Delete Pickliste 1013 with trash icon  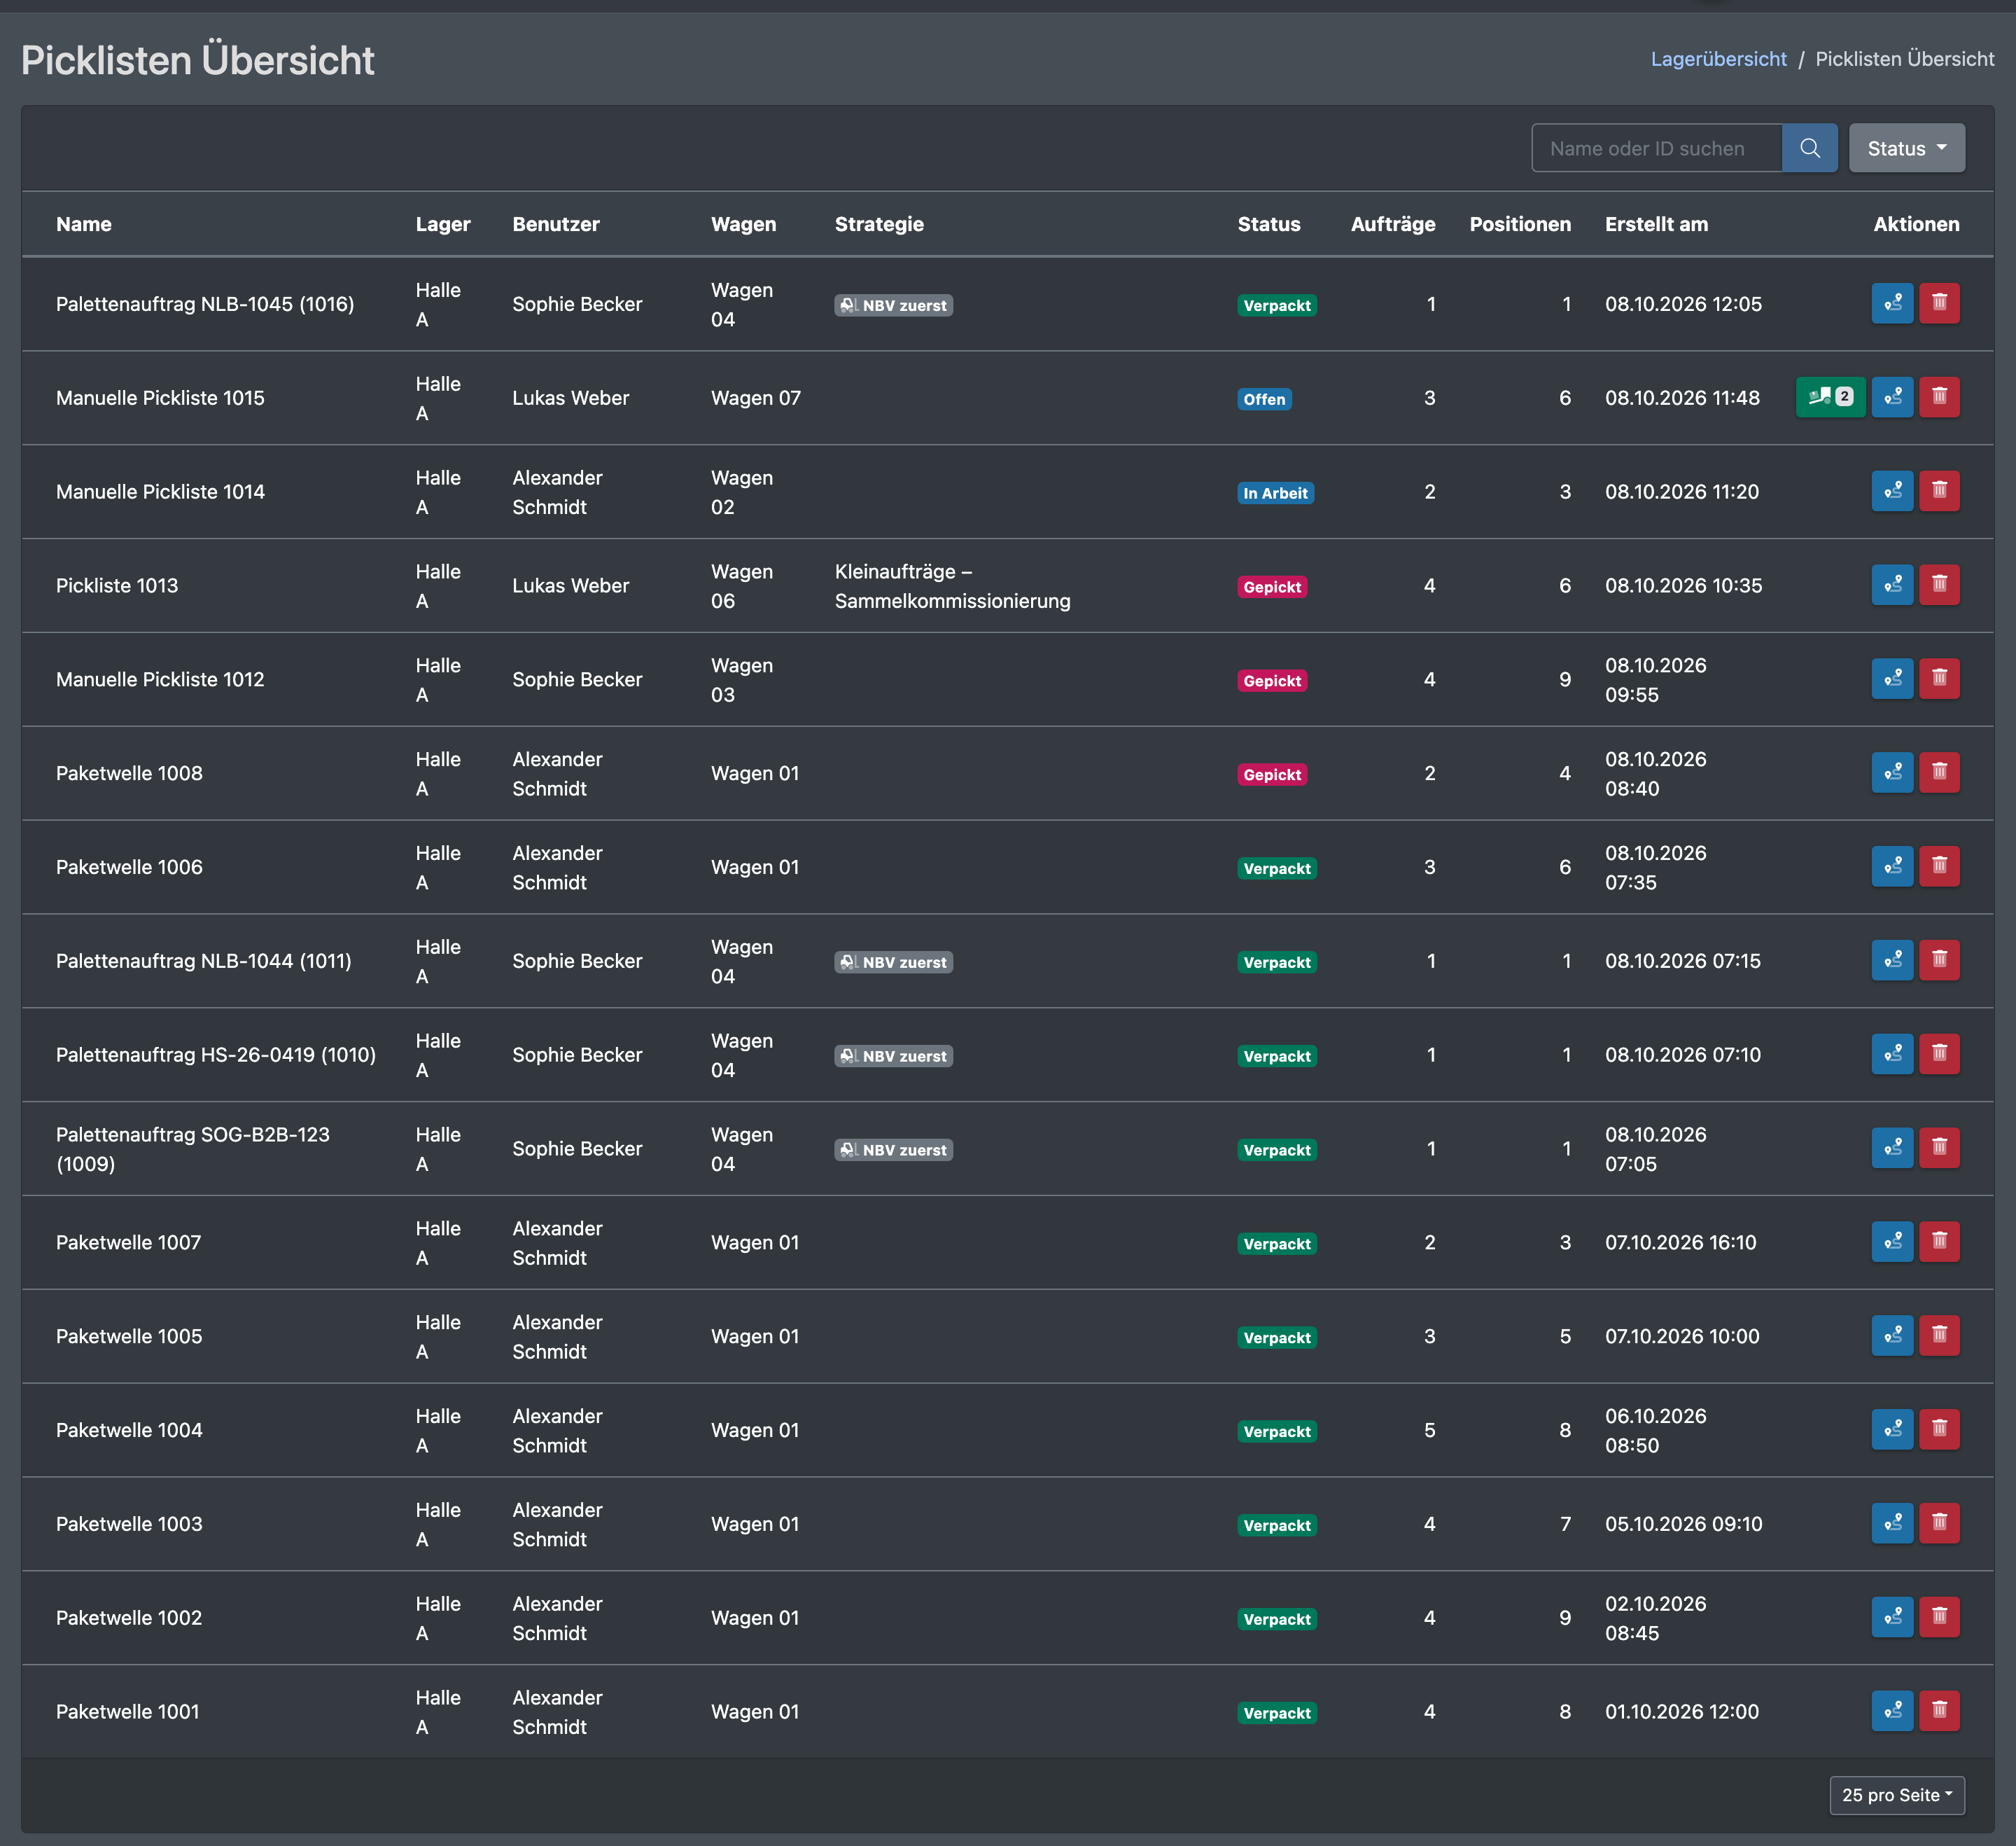click(x=1939, y=585)
